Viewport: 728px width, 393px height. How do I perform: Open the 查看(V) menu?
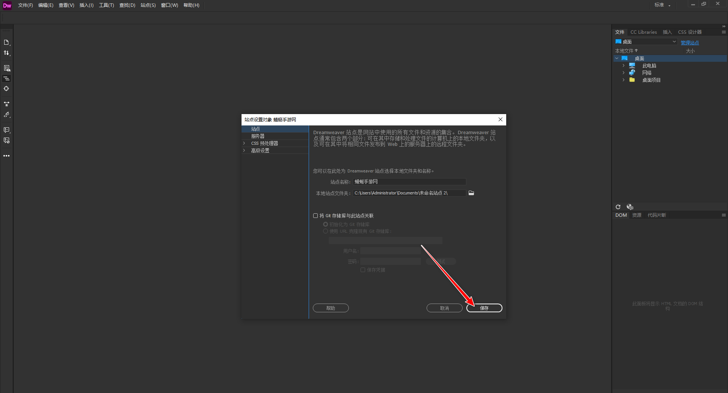click(x=66, y=5)
